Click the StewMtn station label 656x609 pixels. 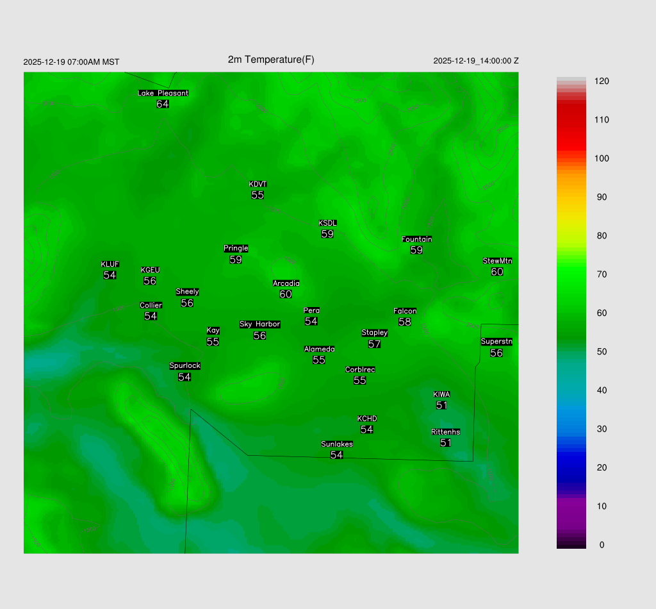click(x=497, y=261)
